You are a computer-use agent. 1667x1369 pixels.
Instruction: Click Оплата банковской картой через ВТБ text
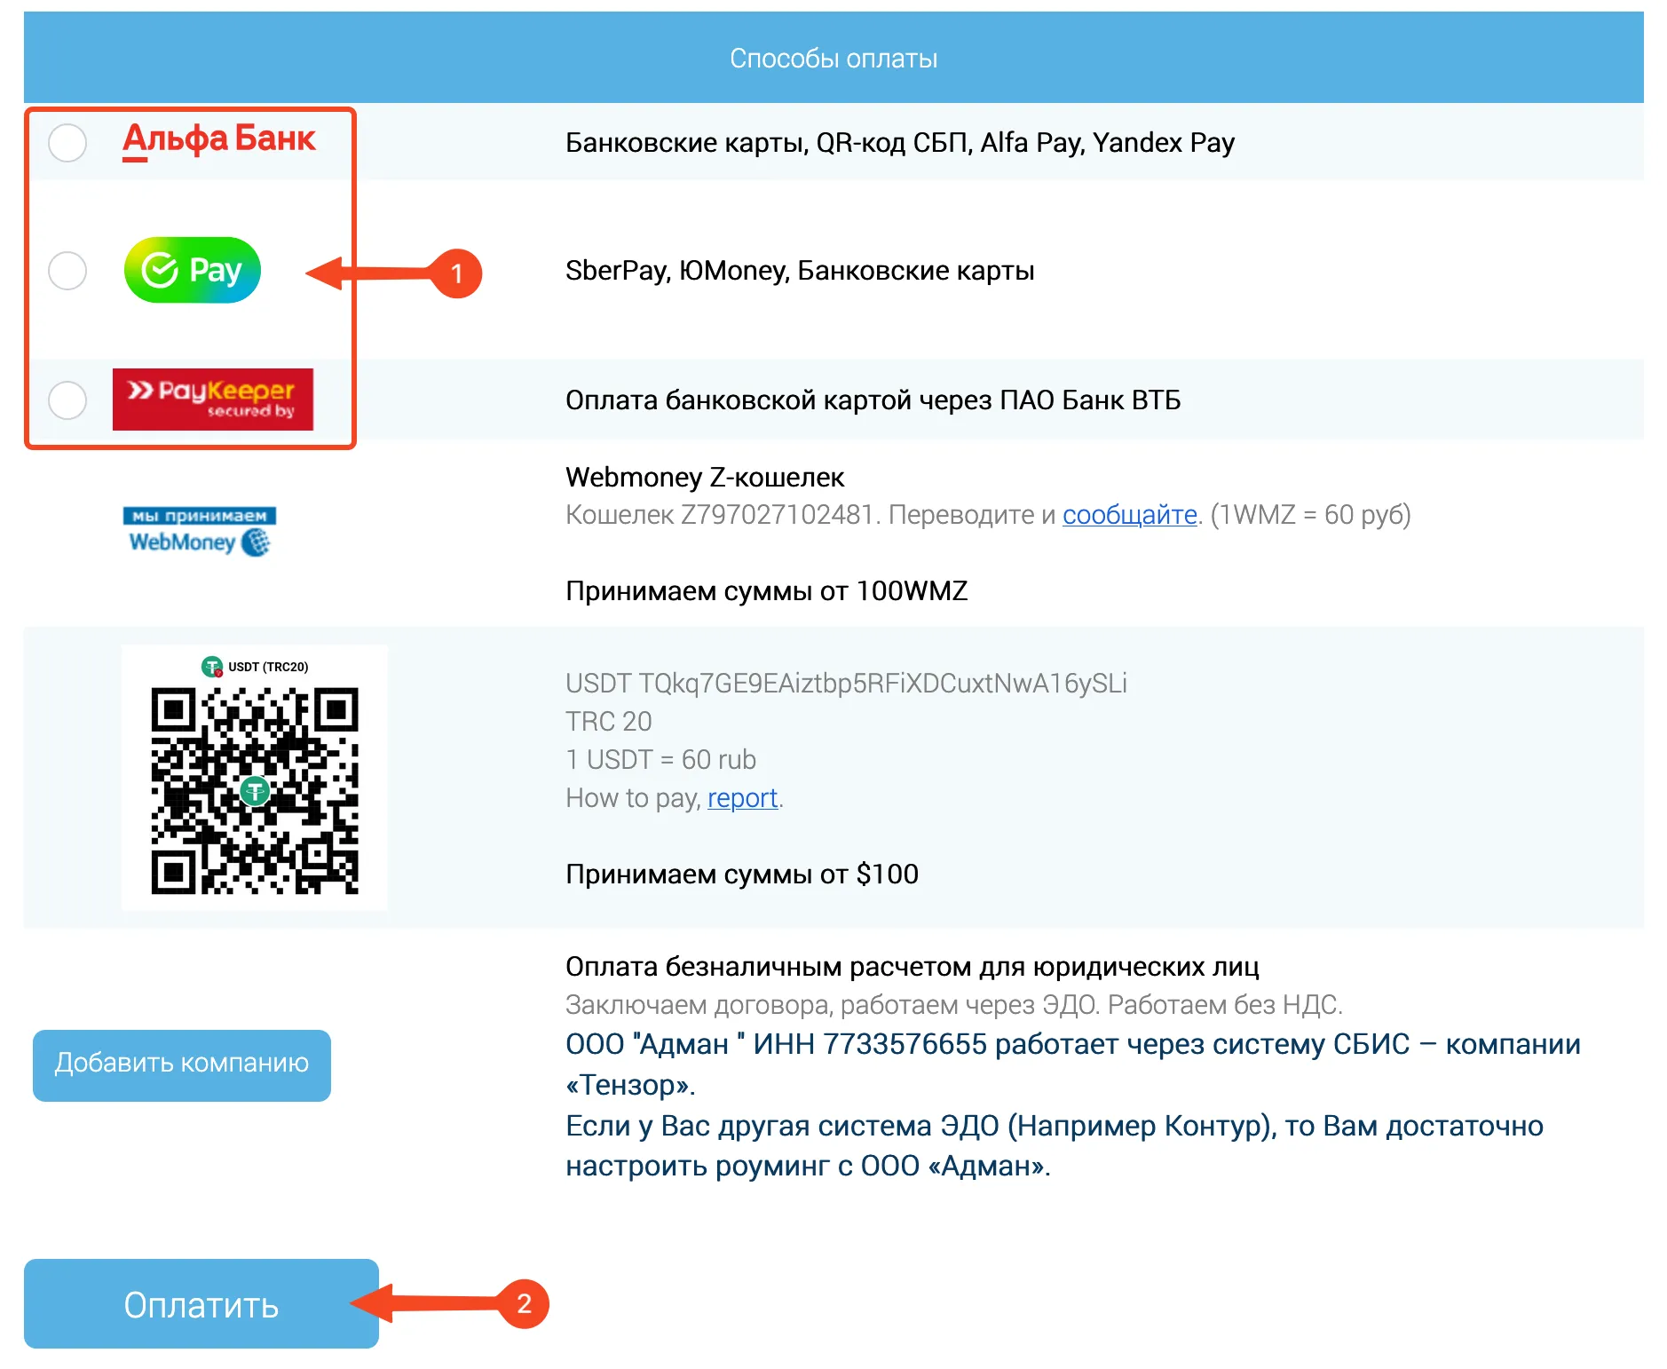pyautogui.click(x=873, y=400)
